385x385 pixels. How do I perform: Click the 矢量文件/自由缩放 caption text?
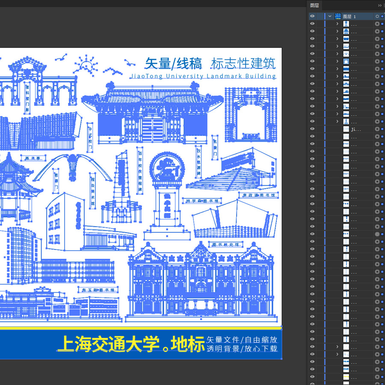tap(242, 340)
